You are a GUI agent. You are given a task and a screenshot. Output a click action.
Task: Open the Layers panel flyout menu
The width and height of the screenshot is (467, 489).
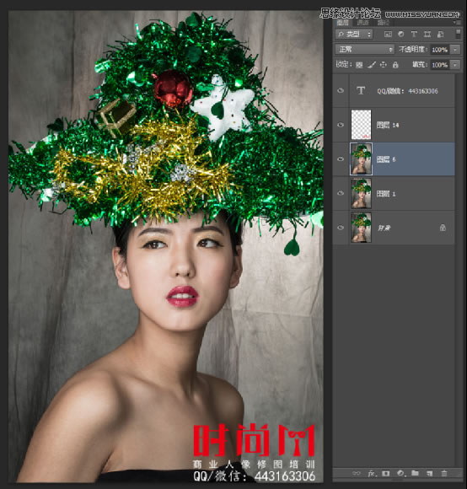tap(457, 23)
